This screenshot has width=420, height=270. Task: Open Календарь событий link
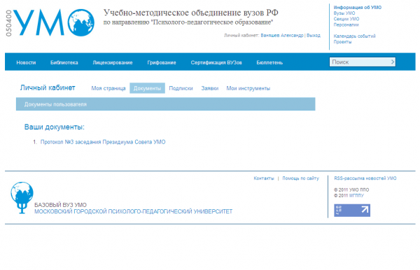coord(354,36)
